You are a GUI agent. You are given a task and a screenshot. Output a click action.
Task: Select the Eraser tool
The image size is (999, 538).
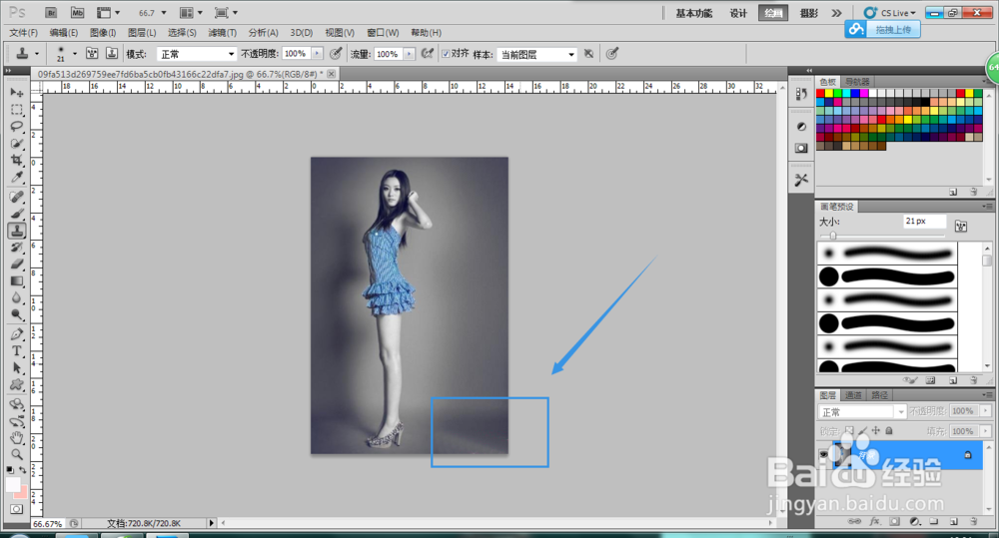click(x=17, y=264)
